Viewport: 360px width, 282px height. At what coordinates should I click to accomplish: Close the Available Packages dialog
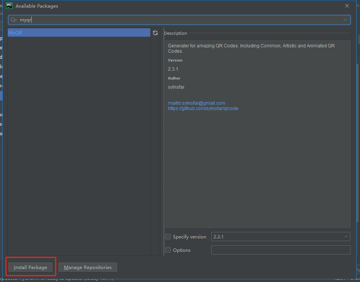(347, 6)
